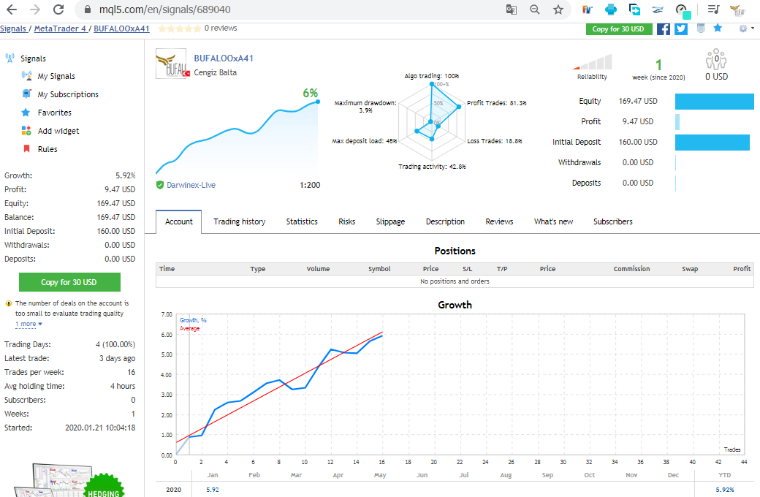Open My Signals in sidebar

pyautogui.click(x=56, y=76)
